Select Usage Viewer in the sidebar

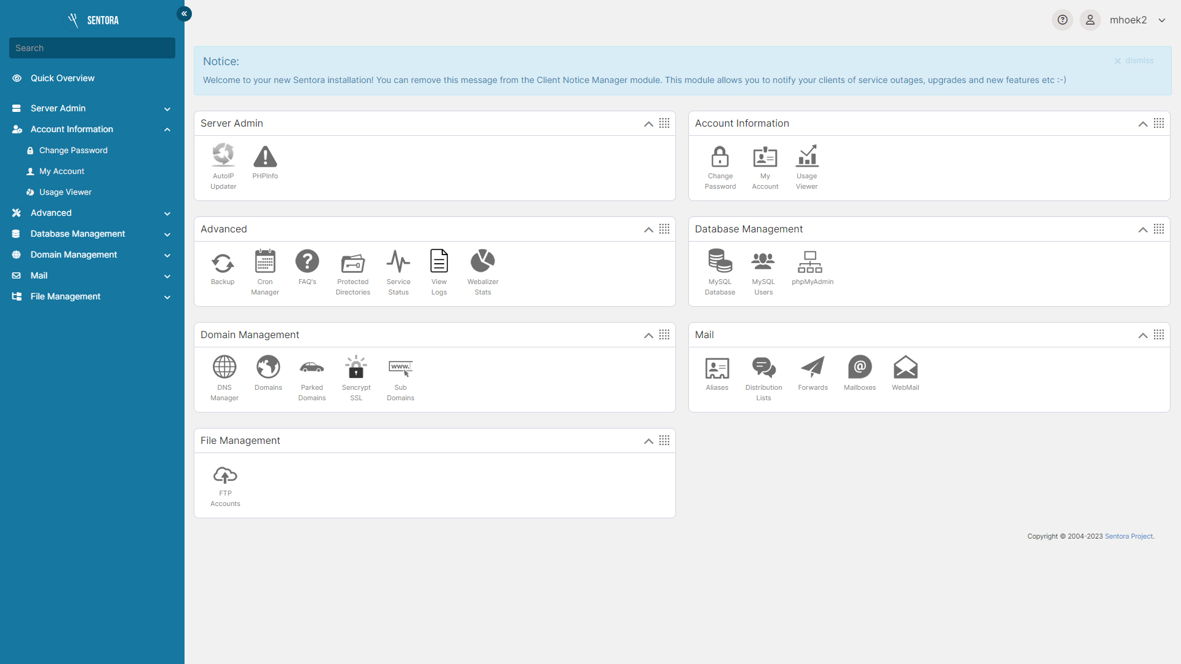pyautogui.click(x=65, y=192)
